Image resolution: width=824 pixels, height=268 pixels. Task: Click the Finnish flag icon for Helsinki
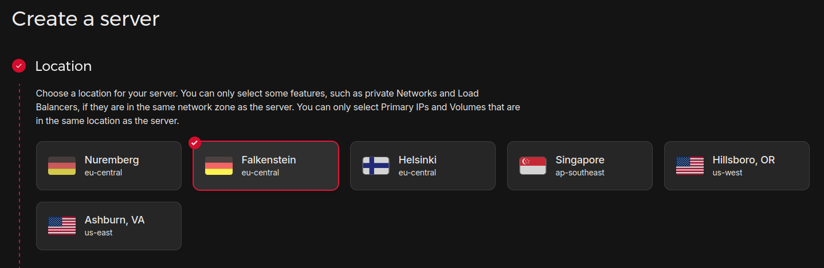376,166
